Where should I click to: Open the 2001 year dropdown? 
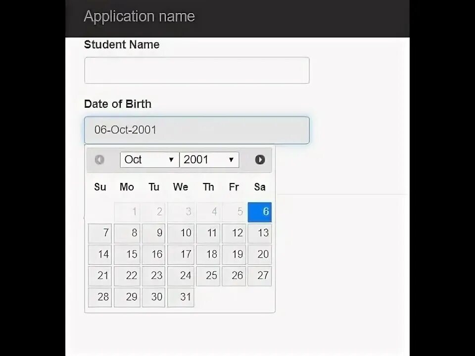click(209, 160)
